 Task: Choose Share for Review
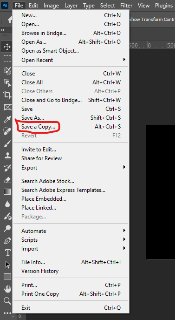click(71, 158)
